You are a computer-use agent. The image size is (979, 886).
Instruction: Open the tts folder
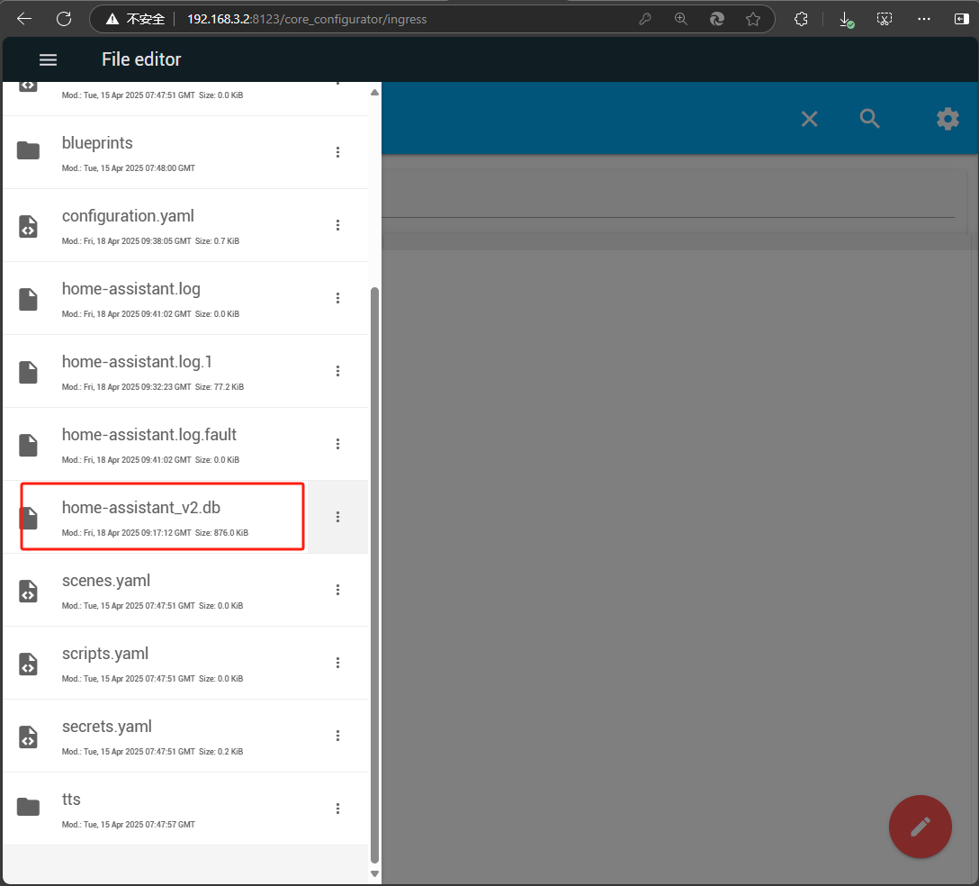(x=72, y=800)
